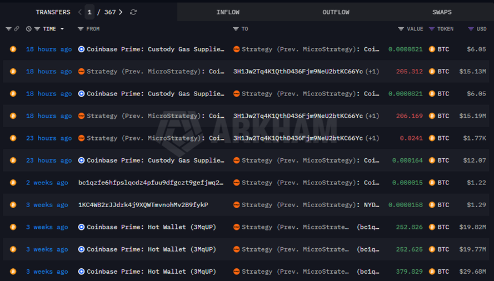Open Strategy NYD recipient in $1.29 row
Image resolution: width=494 pixels, height=281 pixels.
(x=310, y=205)
